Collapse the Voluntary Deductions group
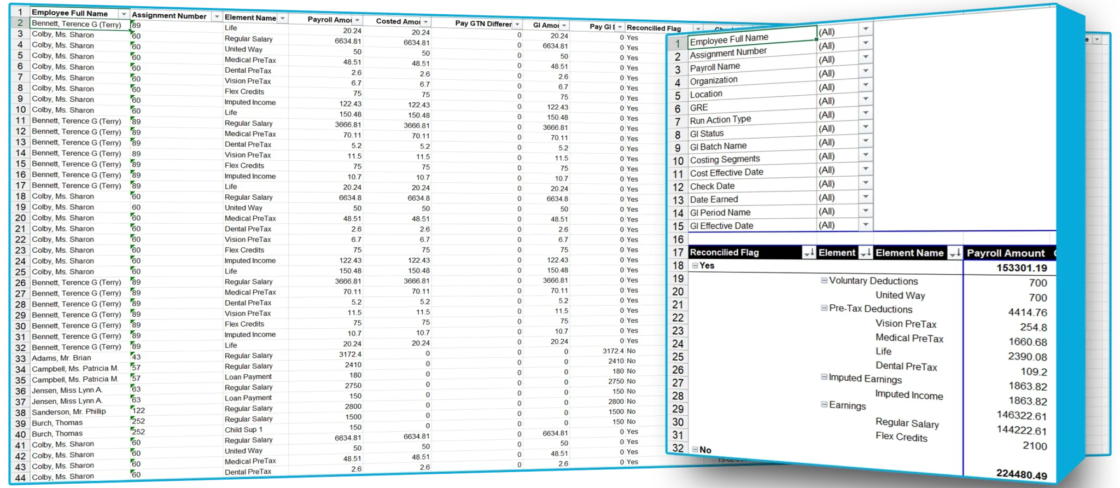The height and width of the screenshot is (488, 1120). [824, 281]
